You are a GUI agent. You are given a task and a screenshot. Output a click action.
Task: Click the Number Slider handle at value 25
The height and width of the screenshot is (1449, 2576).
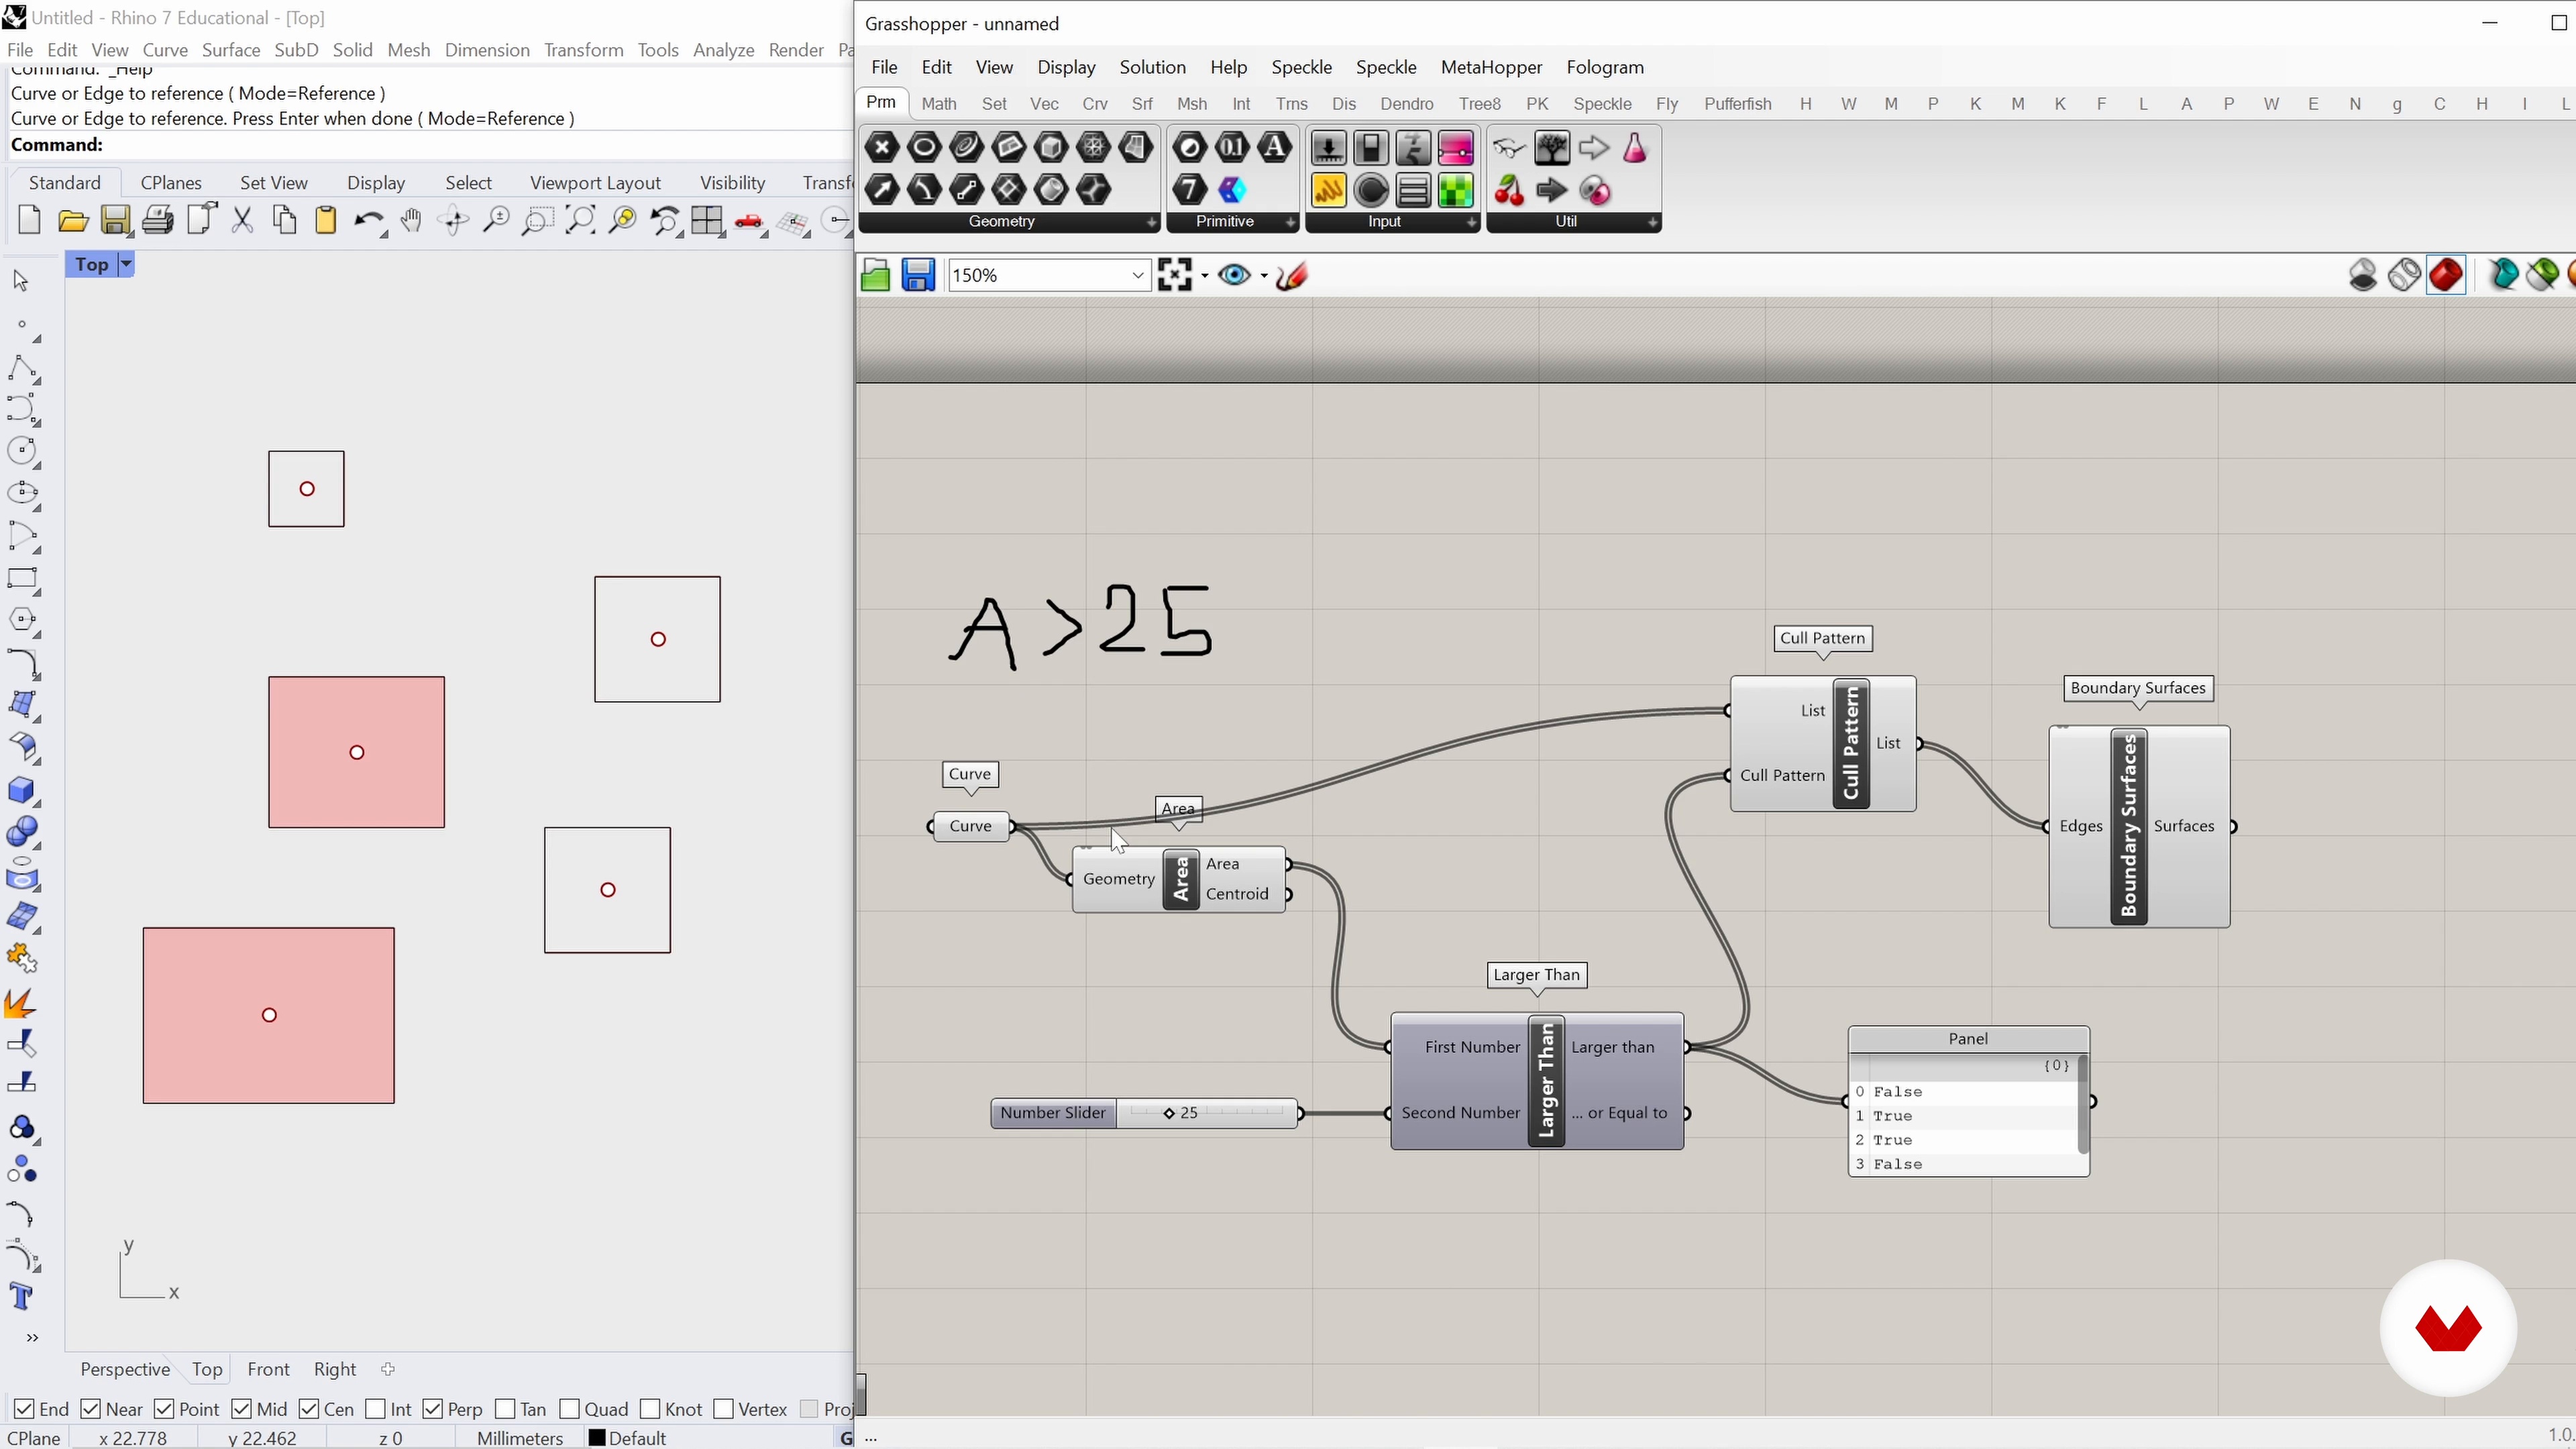[1169, 1113]
